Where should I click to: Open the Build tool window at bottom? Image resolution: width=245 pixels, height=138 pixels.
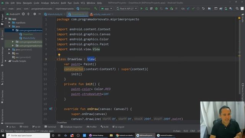[x=105, y=127]
